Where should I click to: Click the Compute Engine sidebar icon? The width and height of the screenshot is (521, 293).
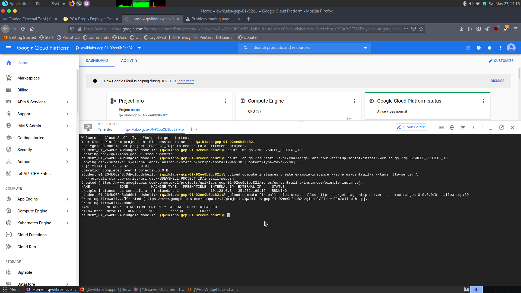click(9, 211)
